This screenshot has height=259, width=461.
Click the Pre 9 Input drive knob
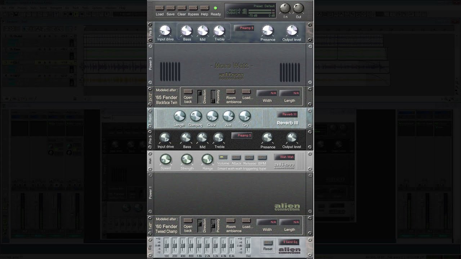click(x=165, y=31)
